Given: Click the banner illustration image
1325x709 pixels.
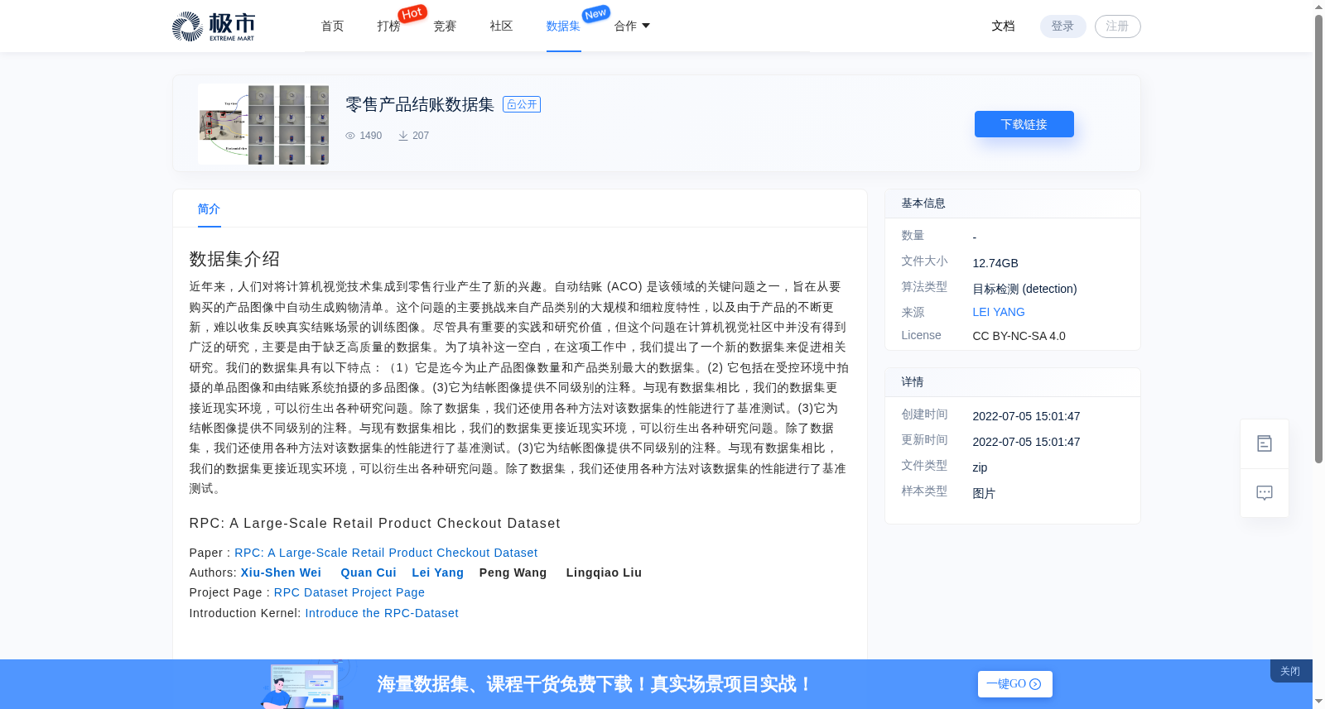Looking at the screenshot, I should tap(305, 685).
